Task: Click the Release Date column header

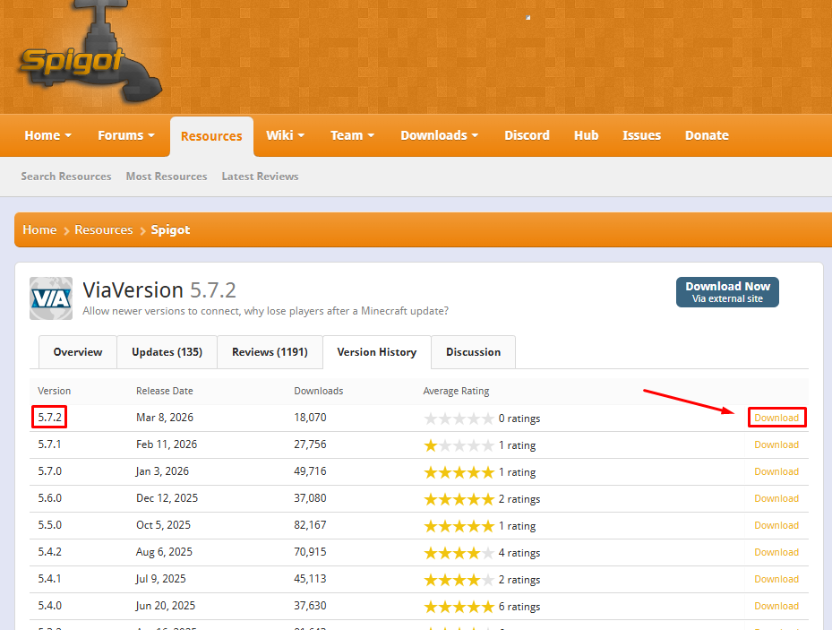Action: tap(165, 391)
